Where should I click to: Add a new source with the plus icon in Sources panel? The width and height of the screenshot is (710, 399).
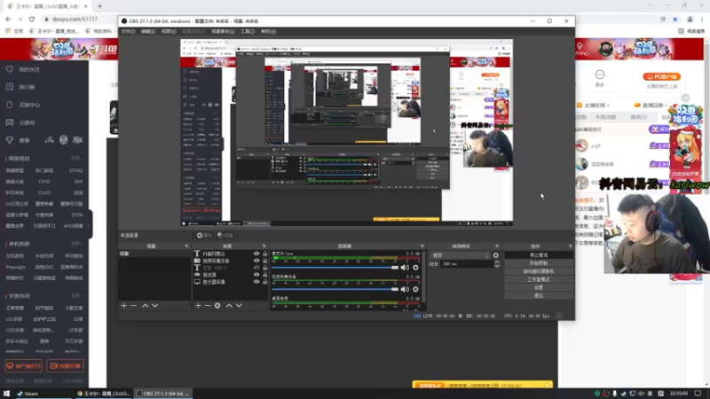[198, 306]
